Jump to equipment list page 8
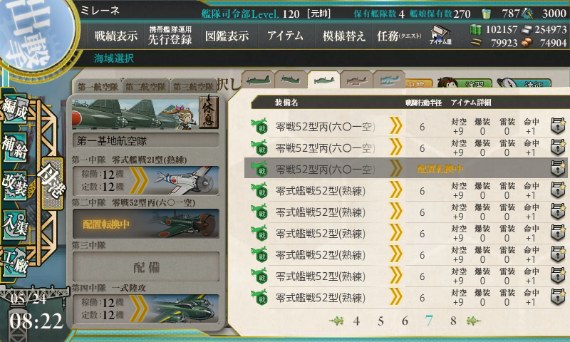 453,321
